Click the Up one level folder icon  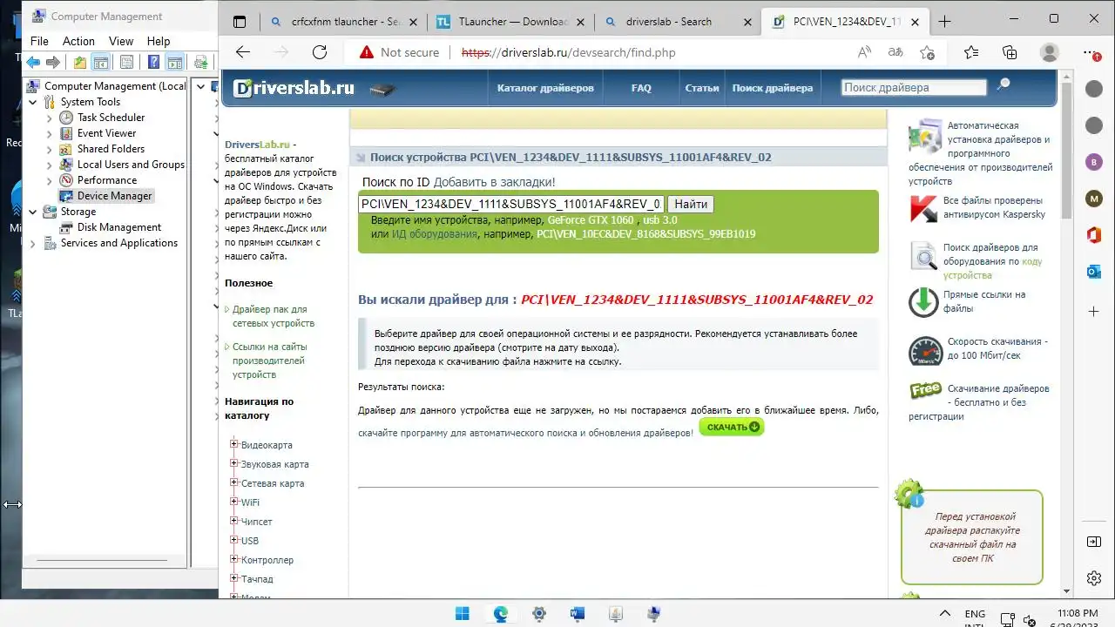click(x=80, y=62)
